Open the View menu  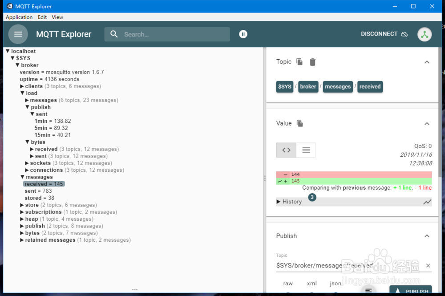(x=57, y=17)
